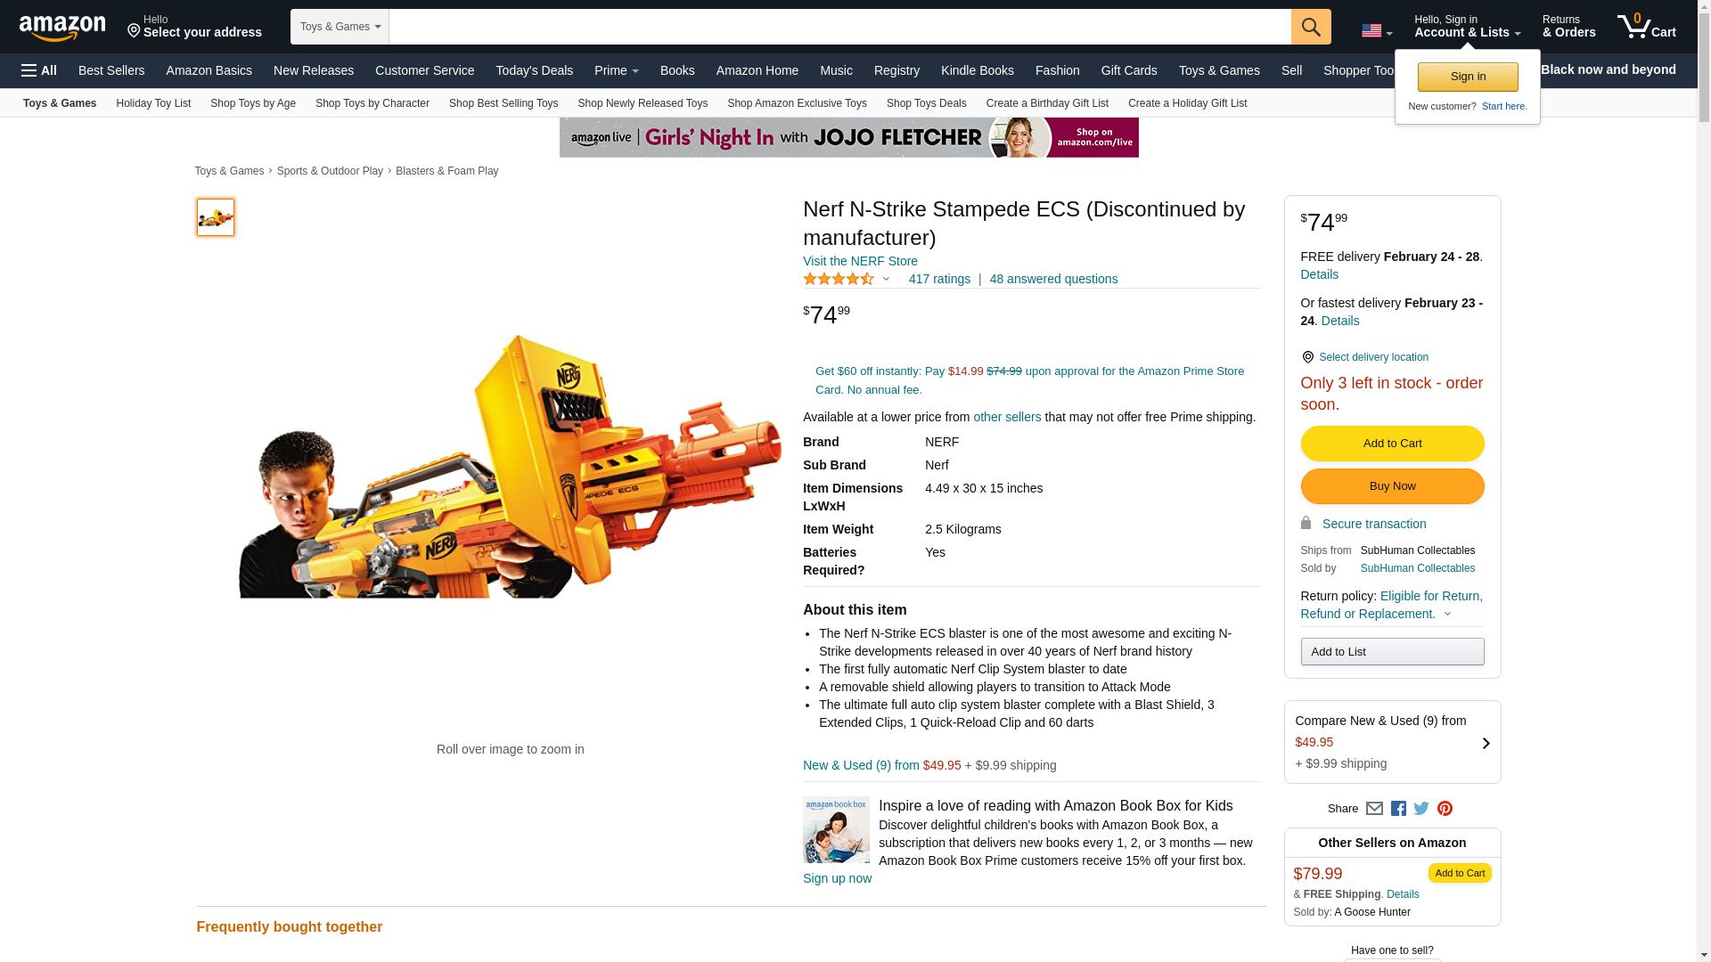Open the country flag language selector

pyautogui.click(x=1376, y=31)
